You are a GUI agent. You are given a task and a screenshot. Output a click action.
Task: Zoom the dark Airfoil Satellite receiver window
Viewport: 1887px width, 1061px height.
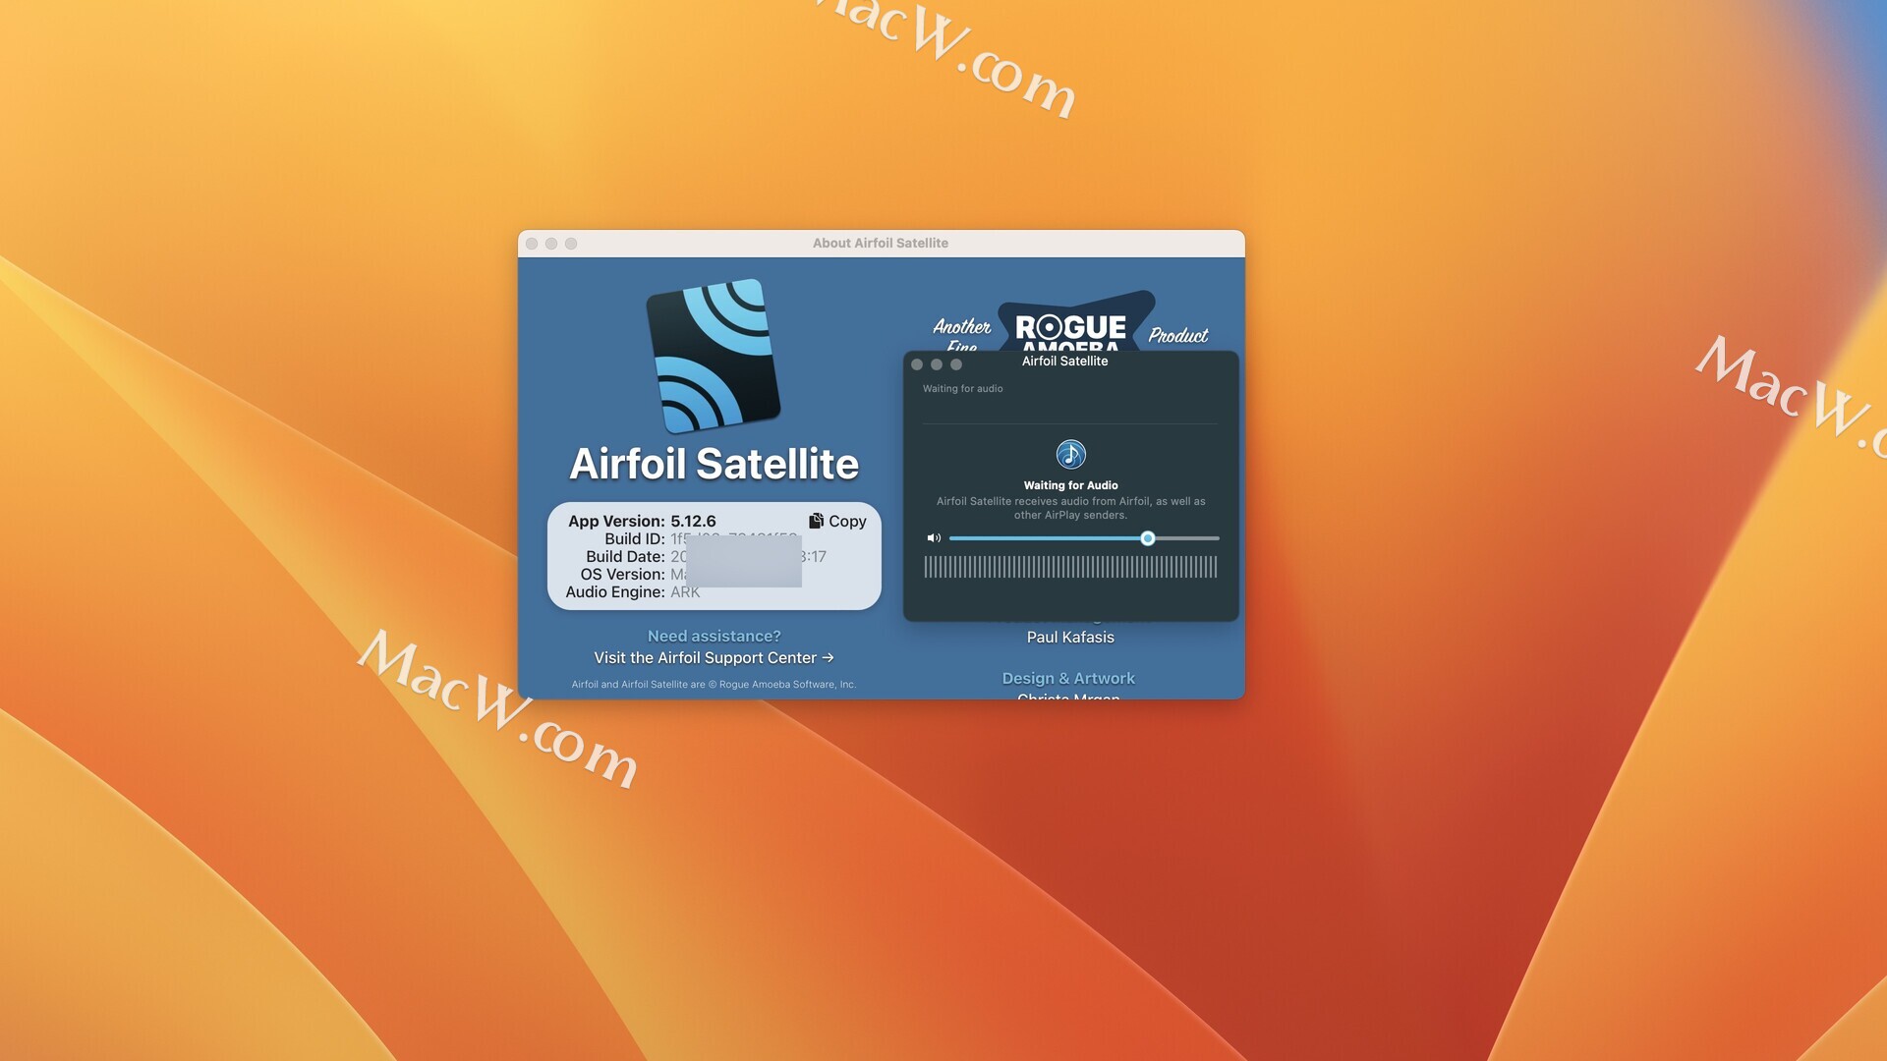point(956,364)
